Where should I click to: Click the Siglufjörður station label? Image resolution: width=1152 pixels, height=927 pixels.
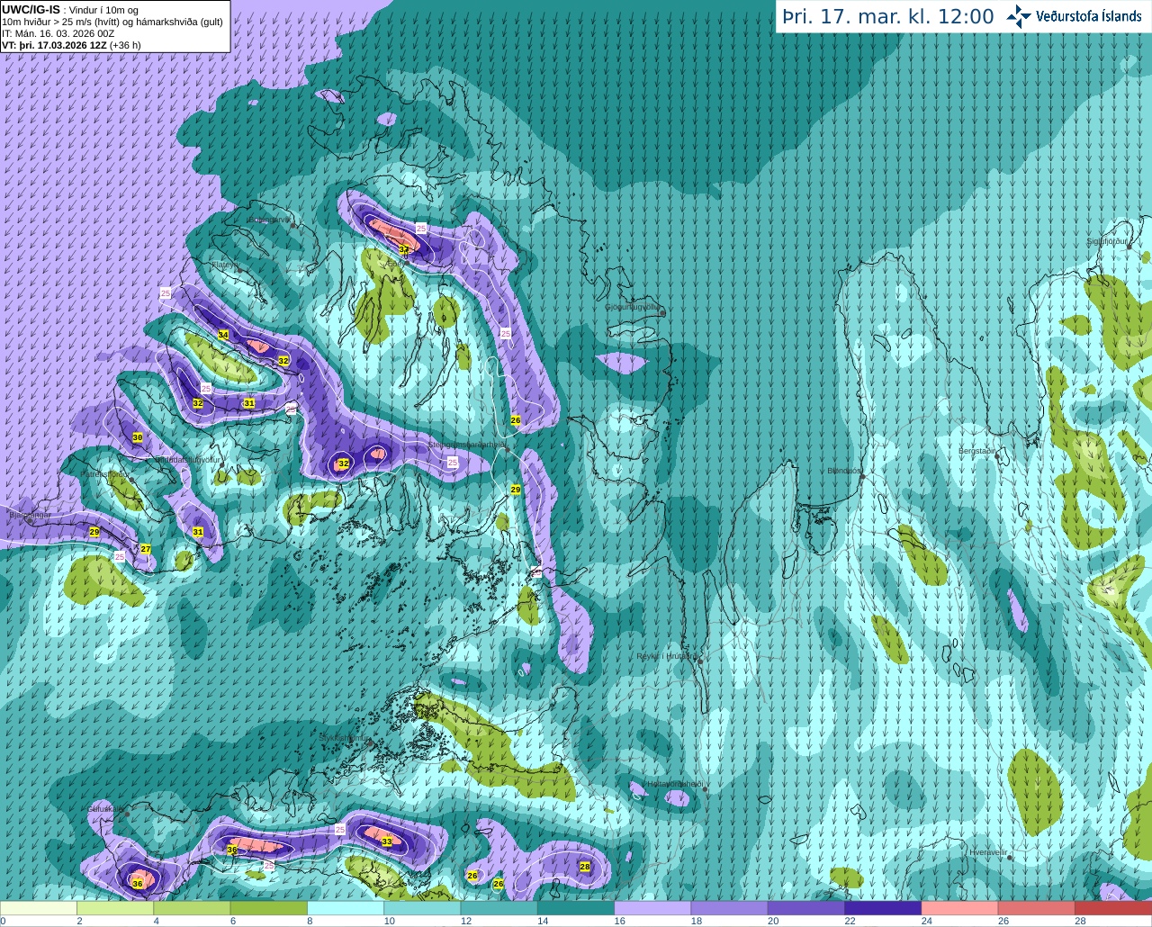tap(1107, 241)
